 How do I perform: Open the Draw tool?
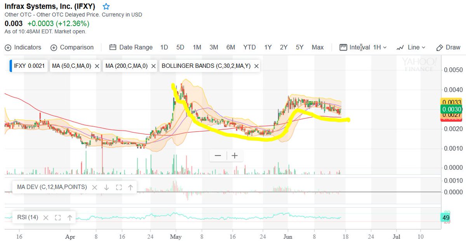tap(449, 47)
